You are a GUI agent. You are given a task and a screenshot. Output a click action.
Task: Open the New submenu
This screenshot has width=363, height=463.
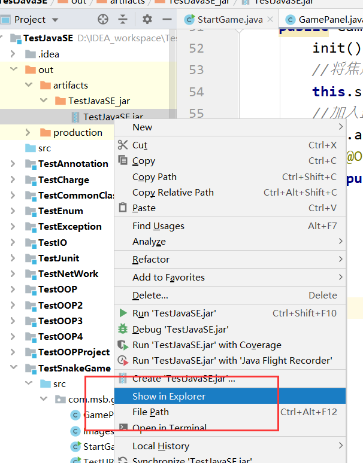coord(229,127)
